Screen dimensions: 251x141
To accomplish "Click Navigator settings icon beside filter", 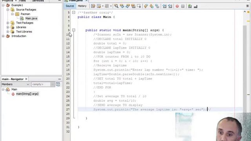I will (x=58, y=84).
